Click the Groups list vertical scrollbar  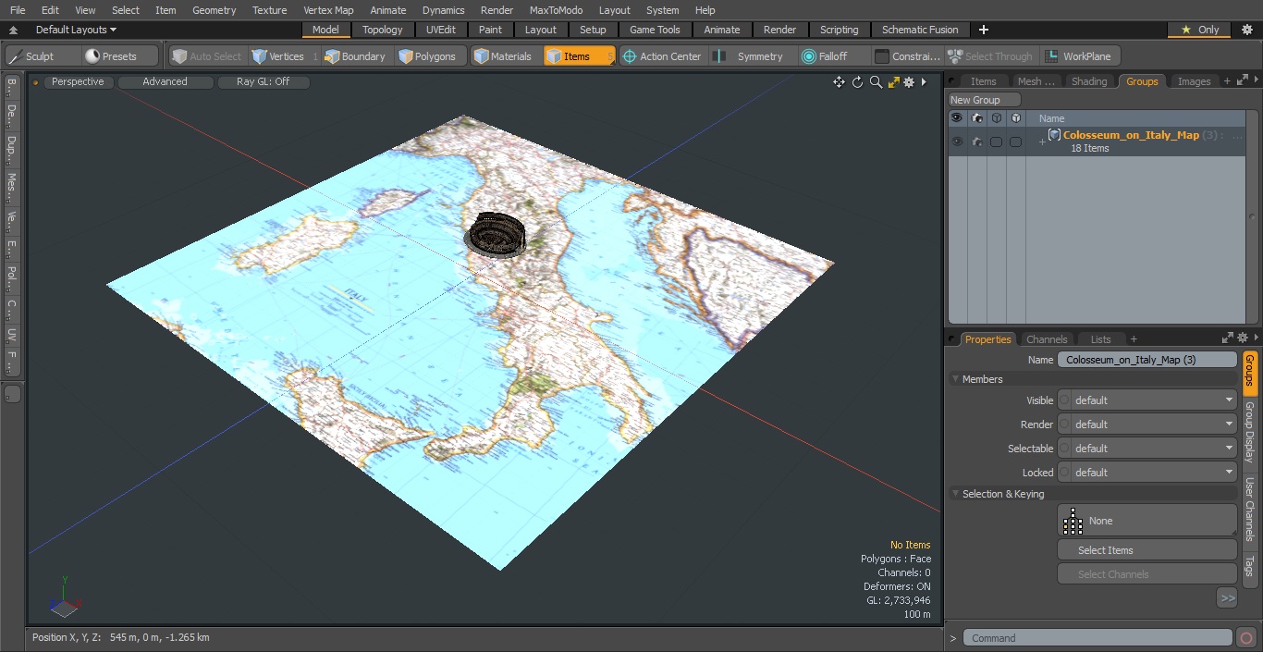click(1253, 217)
